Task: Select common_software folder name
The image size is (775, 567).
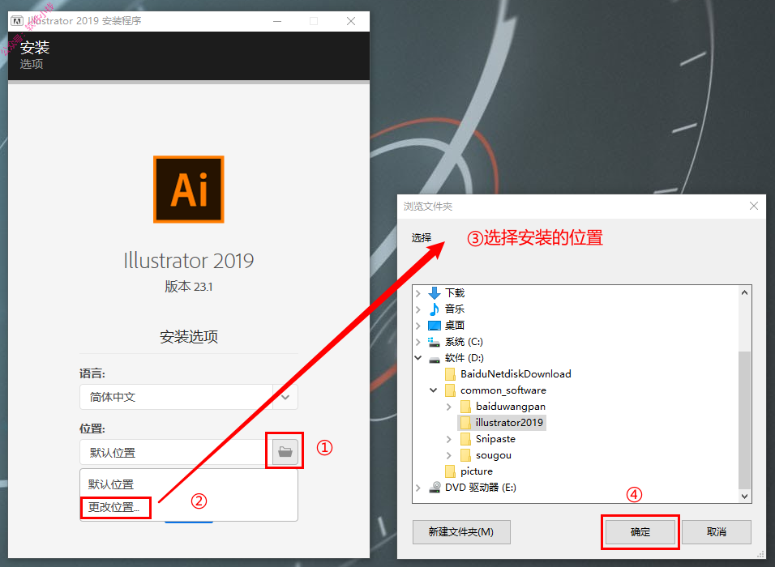Action: [503, 390]
